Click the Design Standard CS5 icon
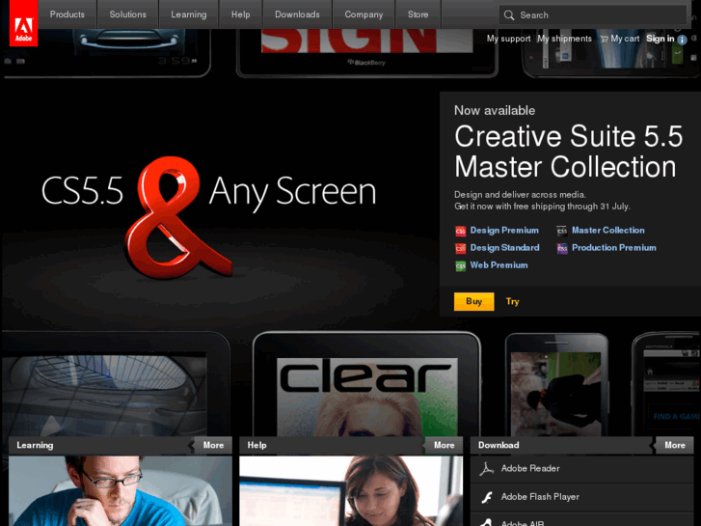This screenshot has width=701, height=526. point(461,248)
